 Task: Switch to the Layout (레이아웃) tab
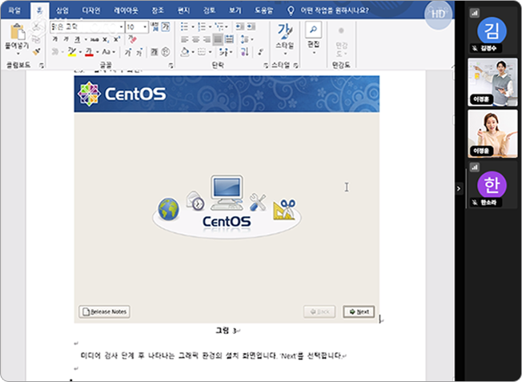coord(126,10)
